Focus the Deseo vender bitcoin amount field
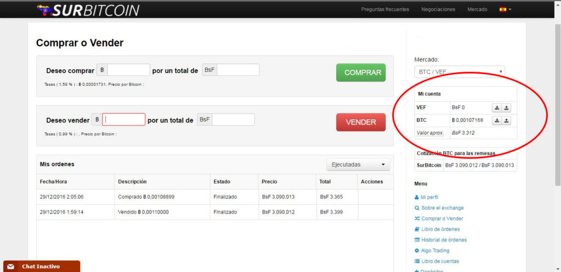 click(x=124, y=120)
